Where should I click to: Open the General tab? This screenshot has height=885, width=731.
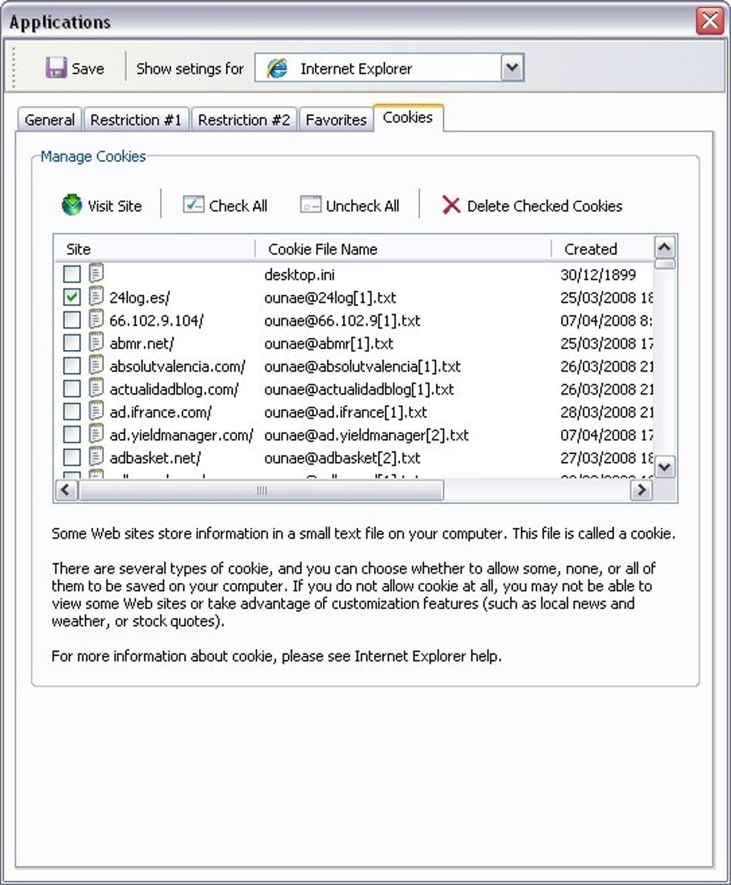(49, 120)
